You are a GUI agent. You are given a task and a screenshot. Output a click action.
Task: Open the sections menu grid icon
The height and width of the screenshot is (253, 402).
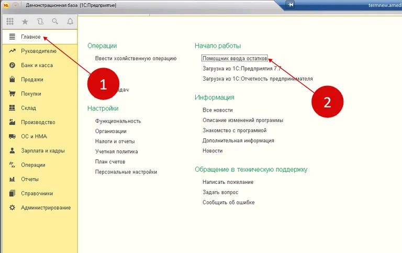10,21
